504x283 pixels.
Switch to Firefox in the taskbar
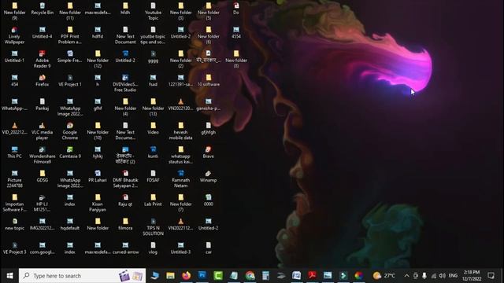(x=186, y=276)
